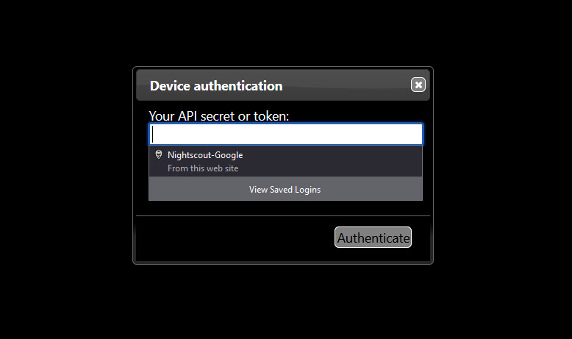Submit with the Authenticate button
The image size is (572, 339).
[373, 238]
